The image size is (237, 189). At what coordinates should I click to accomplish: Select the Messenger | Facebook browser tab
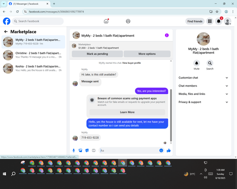(28, 4)
